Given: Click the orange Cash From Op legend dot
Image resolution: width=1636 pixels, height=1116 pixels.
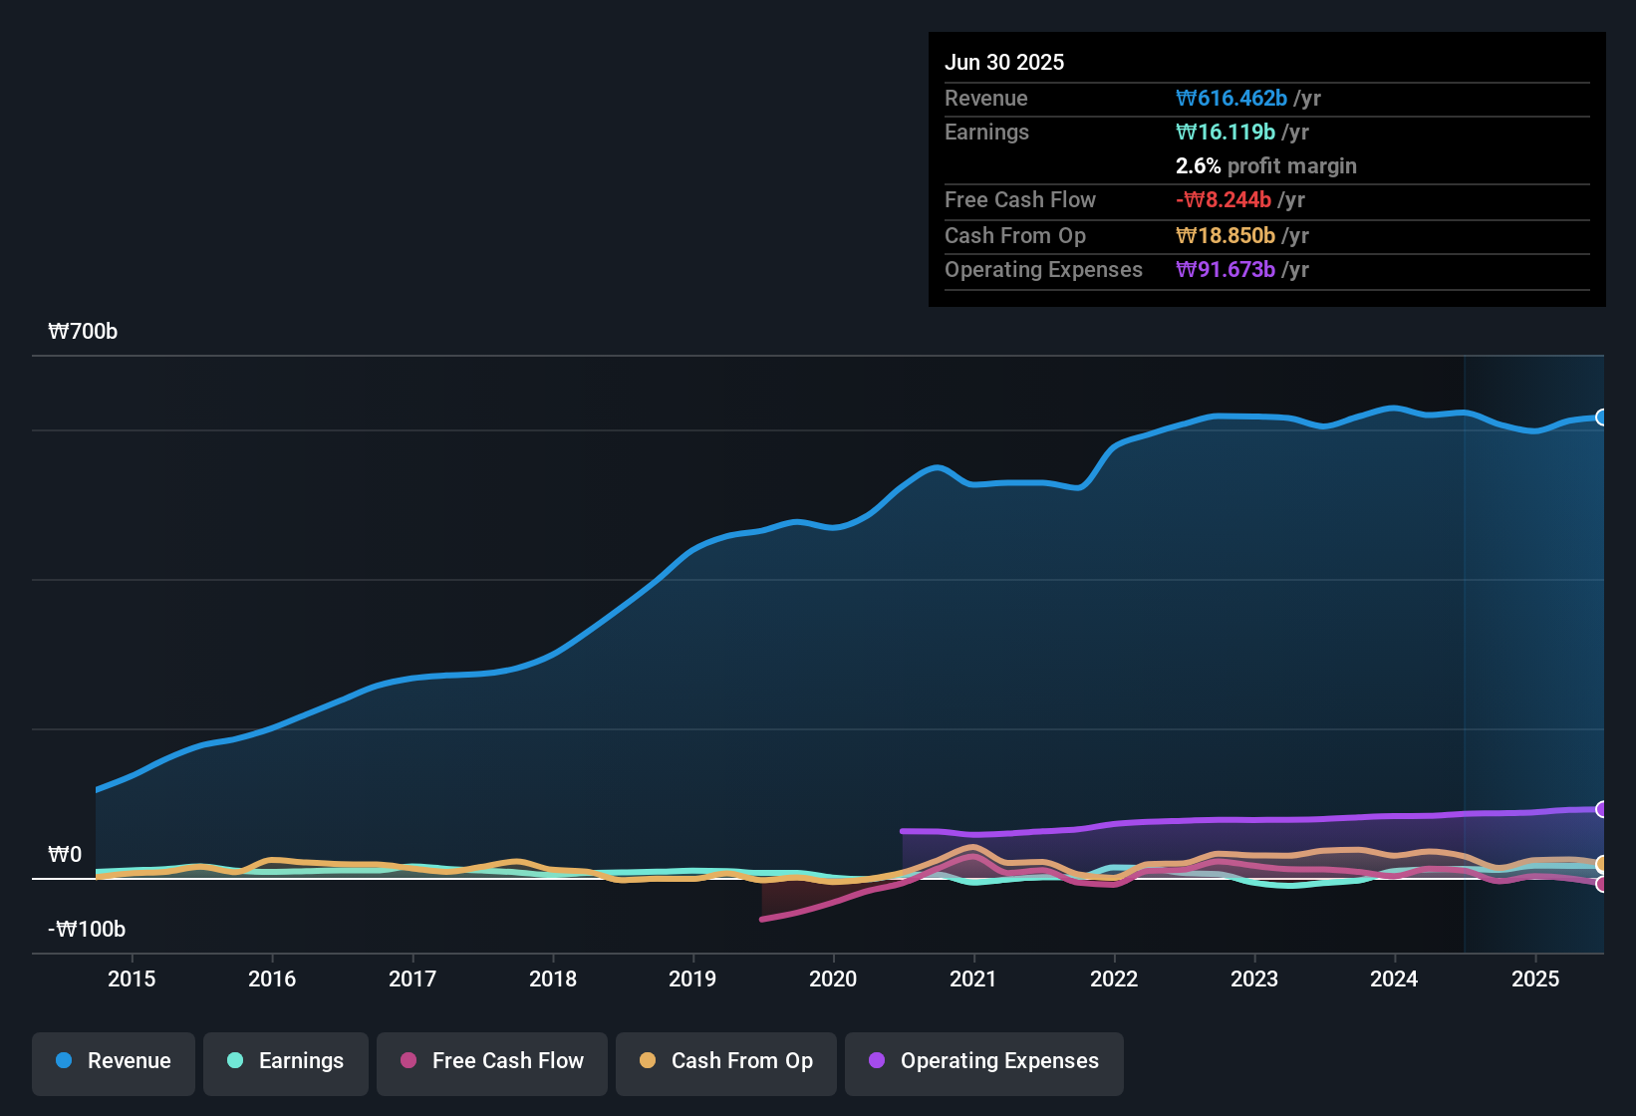Looking at the screenshot, I should (648, 1061).
